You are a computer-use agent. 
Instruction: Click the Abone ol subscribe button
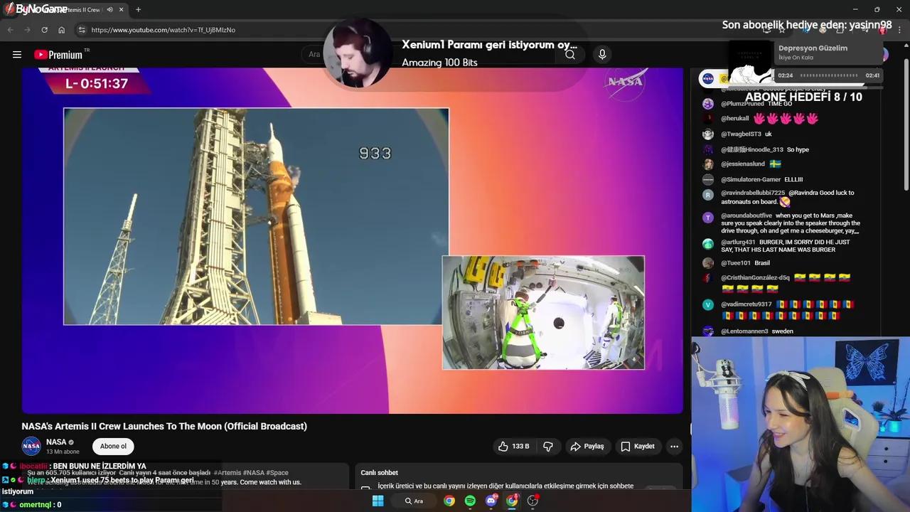tap(113, 446)
